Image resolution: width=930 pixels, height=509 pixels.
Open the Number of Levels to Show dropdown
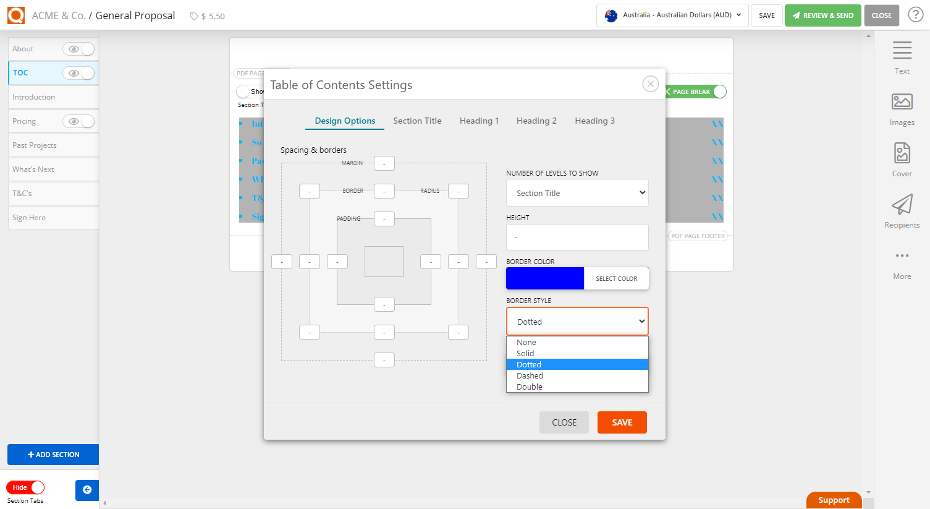click(577, 192)
